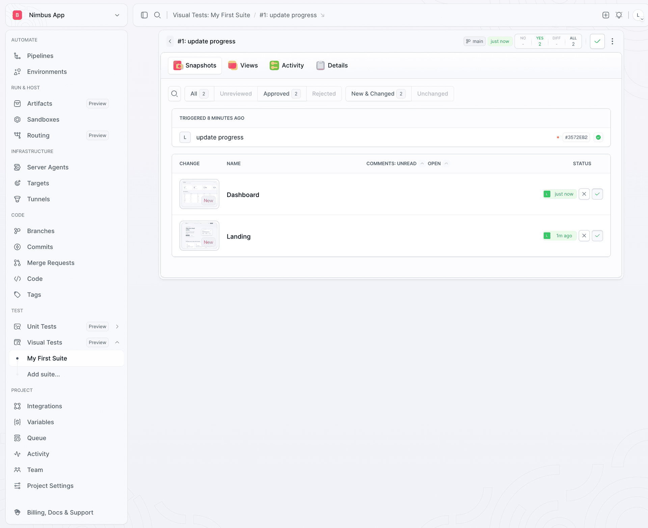Open the Dashboard snapshot by name
648x528 pixels.
tap(243, 195)
